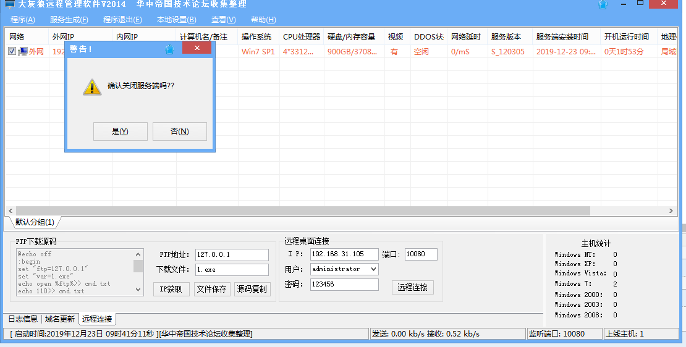
Task: Click the 源码复制 button
Action: [252, 289]
